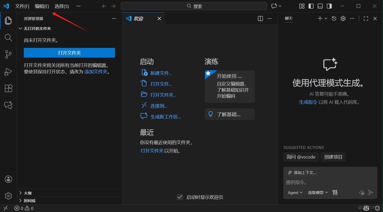The width and height of the screenshot is (383, 212).
Task: Click the Accounts icon above the settings gear
Action: coord(8,179)
